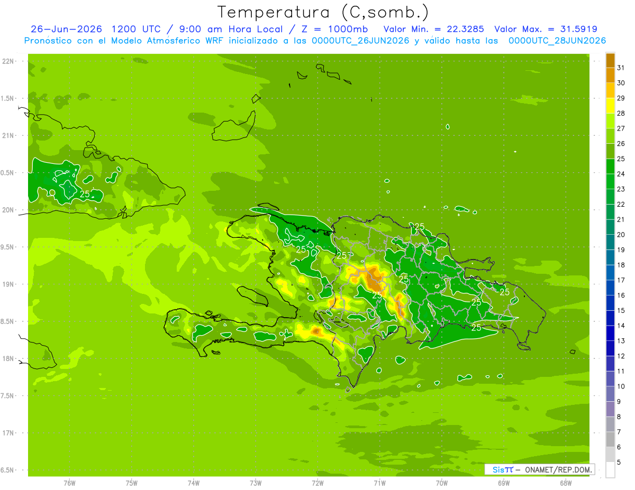Click the '5' label on the color scale
Viewport: 635px width, 490px height.
click(x=619, y=463)
